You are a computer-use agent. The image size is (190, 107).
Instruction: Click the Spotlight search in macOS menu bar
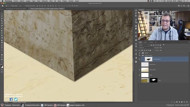point(184,1)
